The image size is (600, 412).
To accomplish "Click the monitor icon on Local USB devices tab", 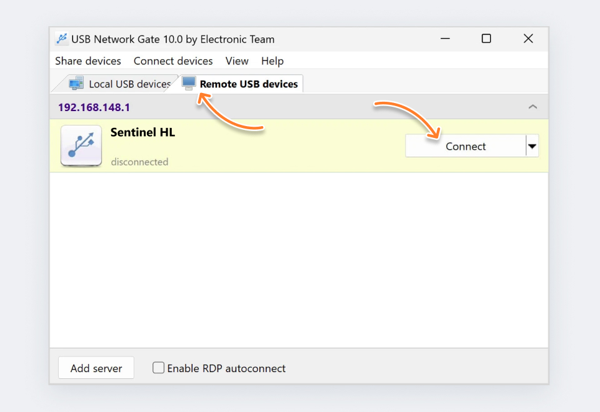I will tap(76, 83).
